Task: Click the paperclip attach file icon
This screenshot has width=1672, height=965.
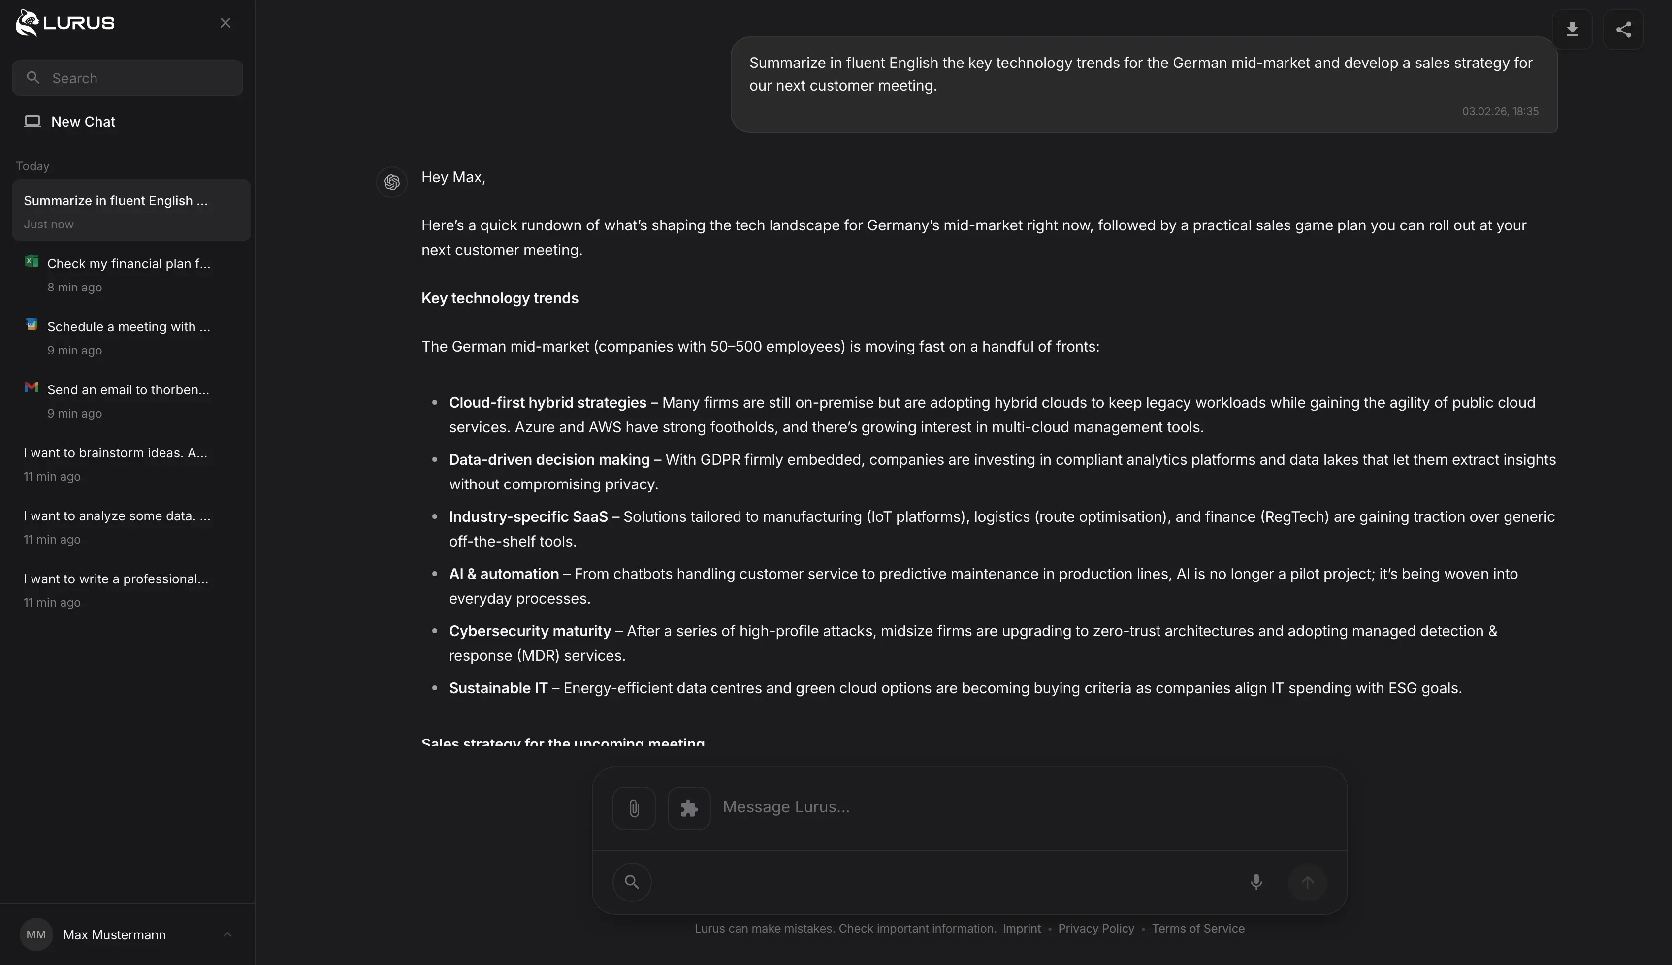Action: (x=634, y=808)
